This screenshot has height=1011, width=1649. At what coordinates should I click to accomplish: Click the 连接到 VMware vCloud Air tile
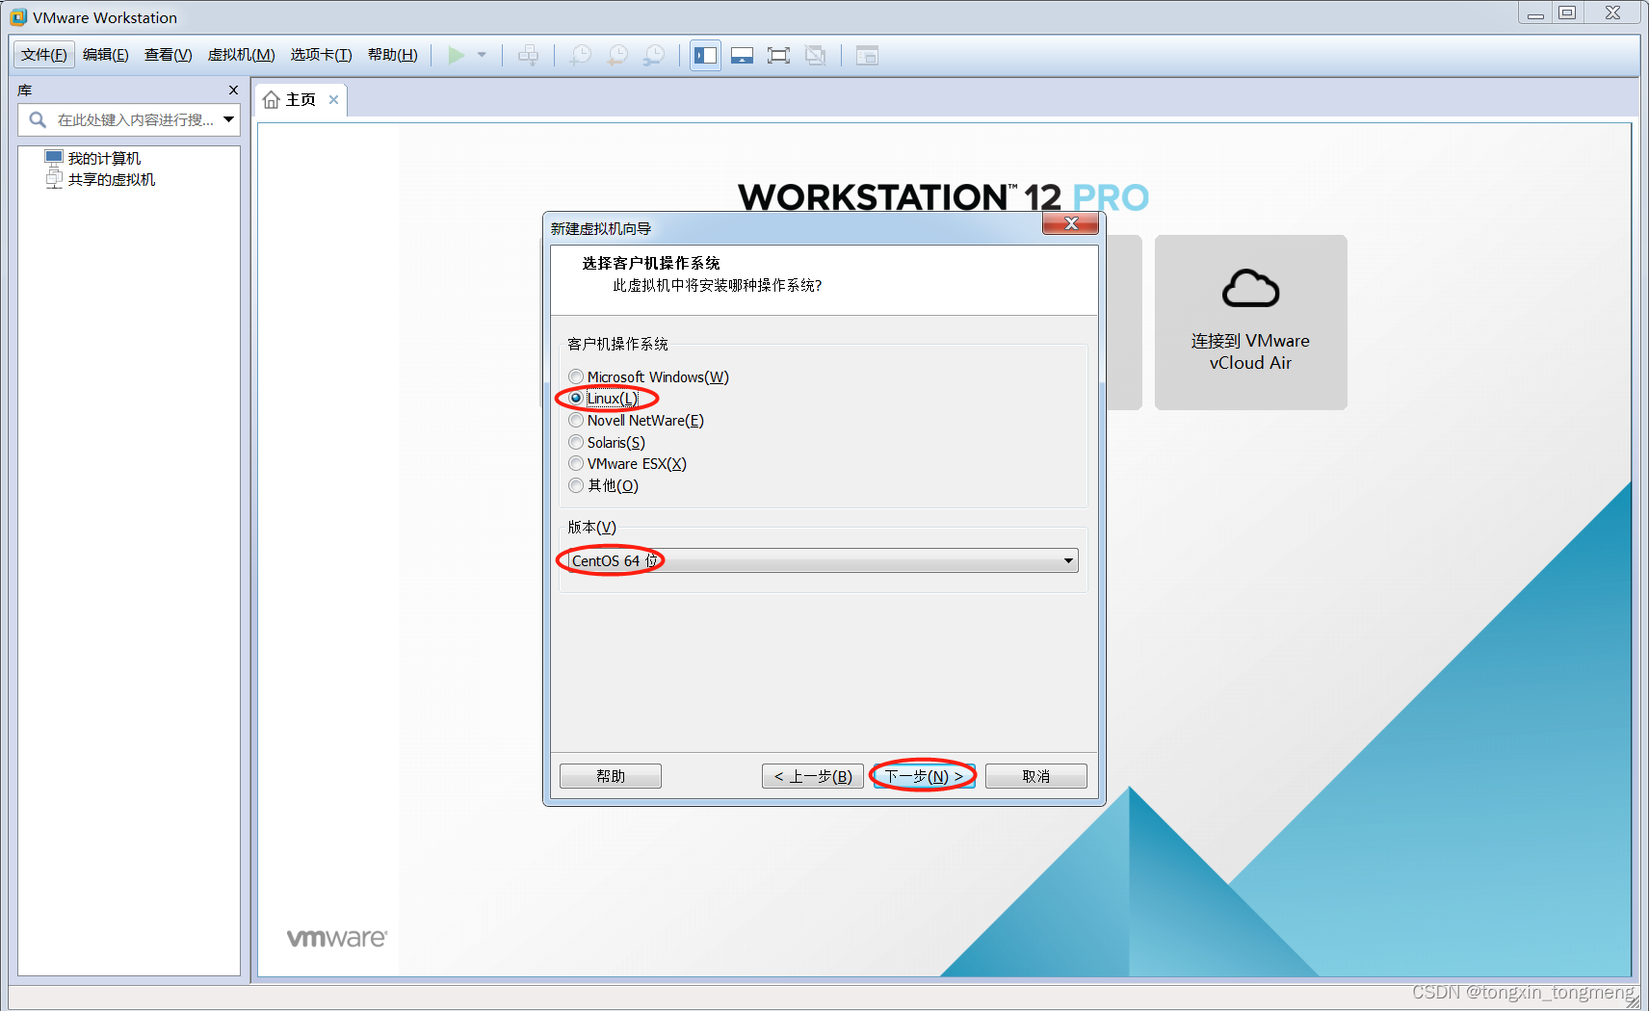(1250, 323)
